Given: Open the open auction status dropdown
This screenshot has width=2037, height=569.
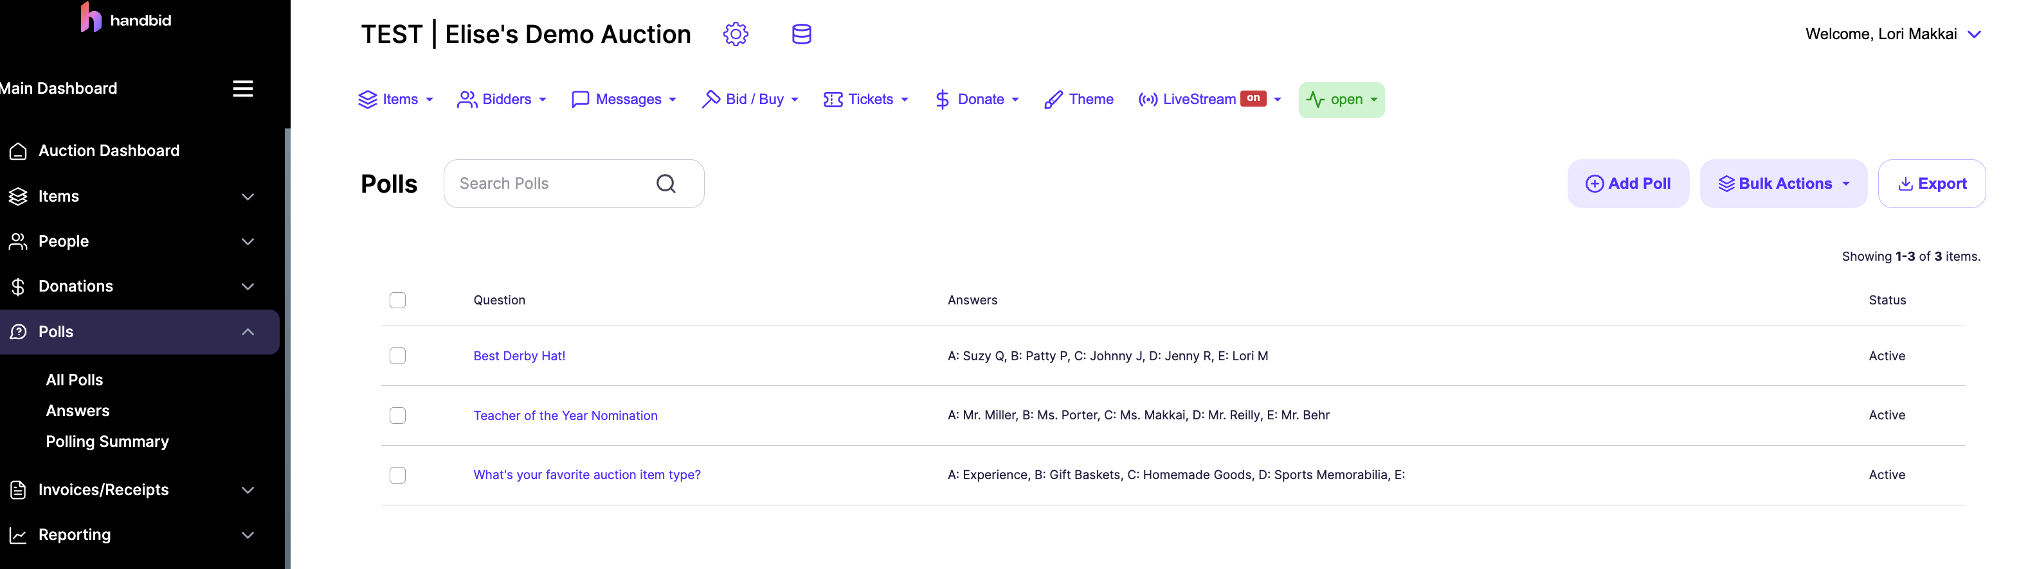Looking at the screenshot, I should (x=1341, y=100).
